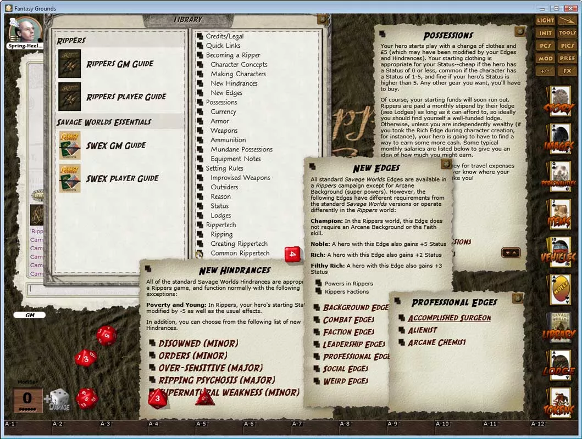Open Disowned (Minor) hindrance

(x=198, y=344)
